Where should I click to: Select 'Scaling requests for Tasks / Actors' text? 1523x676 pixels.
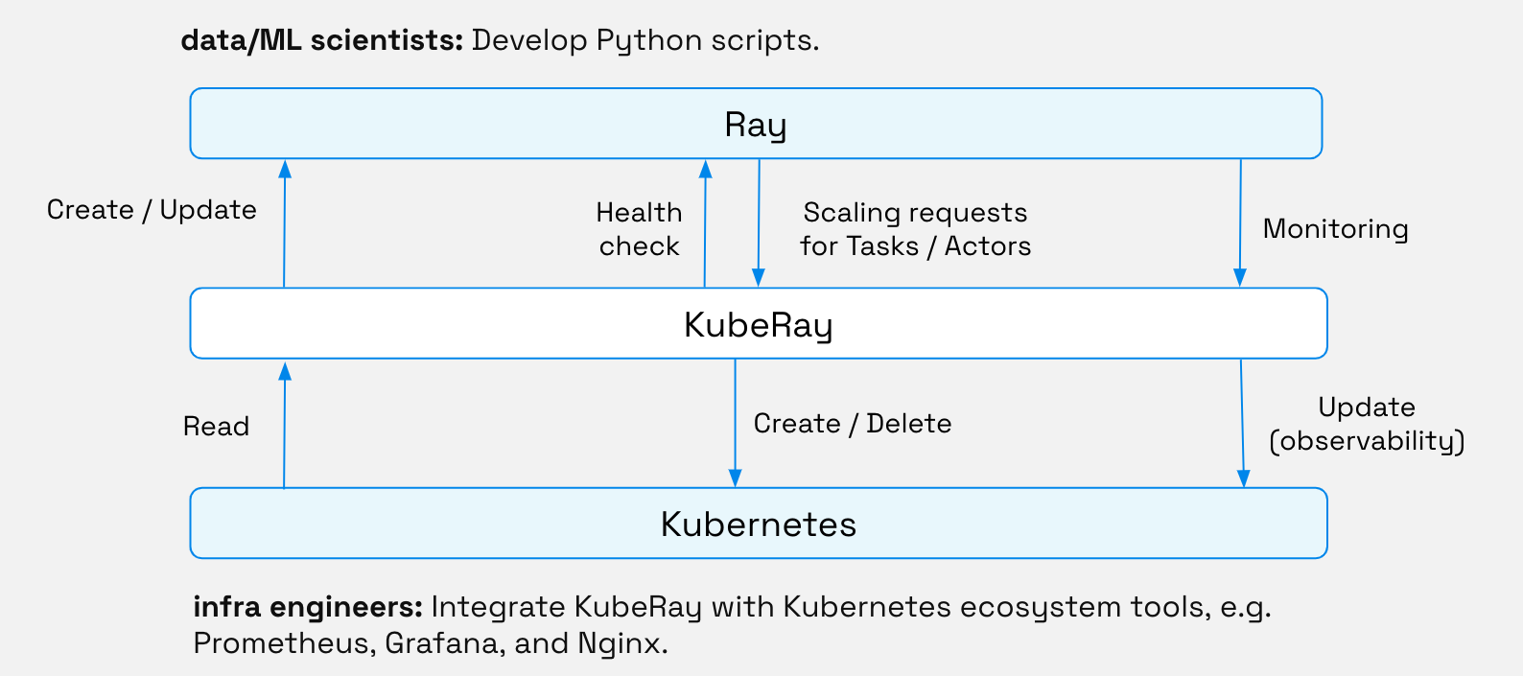[x=916, y=229]
